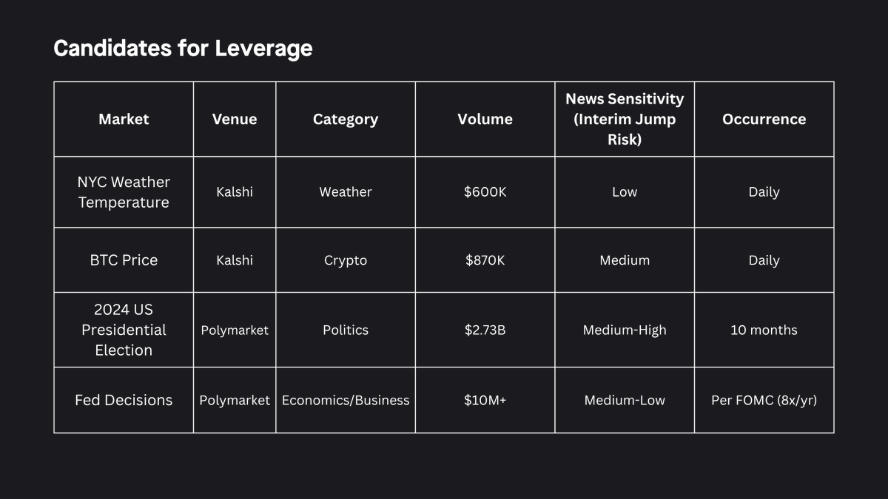Select the '2024 US Presidential Election' cell

pos(124,330)
